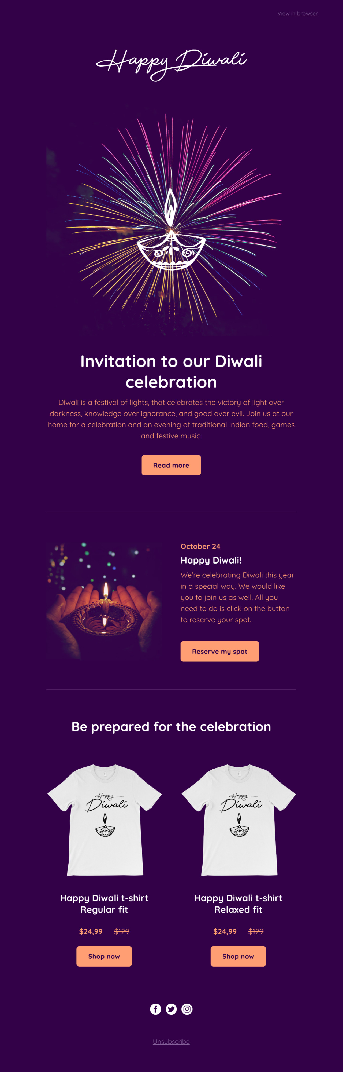Viewport: 343px width, 1072px height.
Task: Click the Read more button
Action: tap(171, 465)
